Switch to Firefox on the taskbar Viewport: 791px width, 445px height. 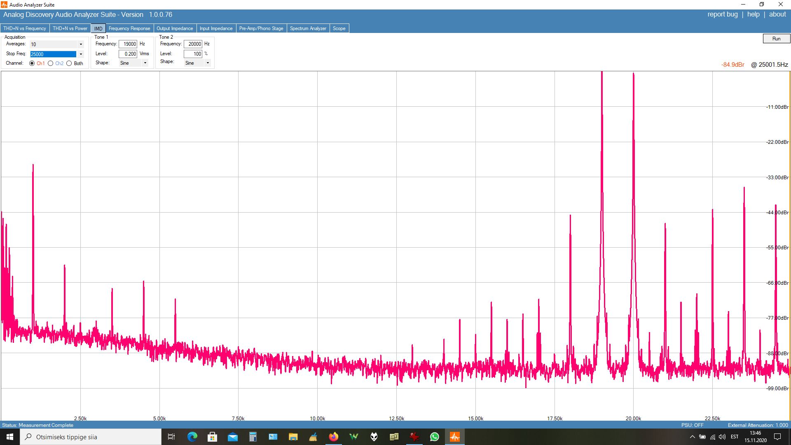(333, 437)
